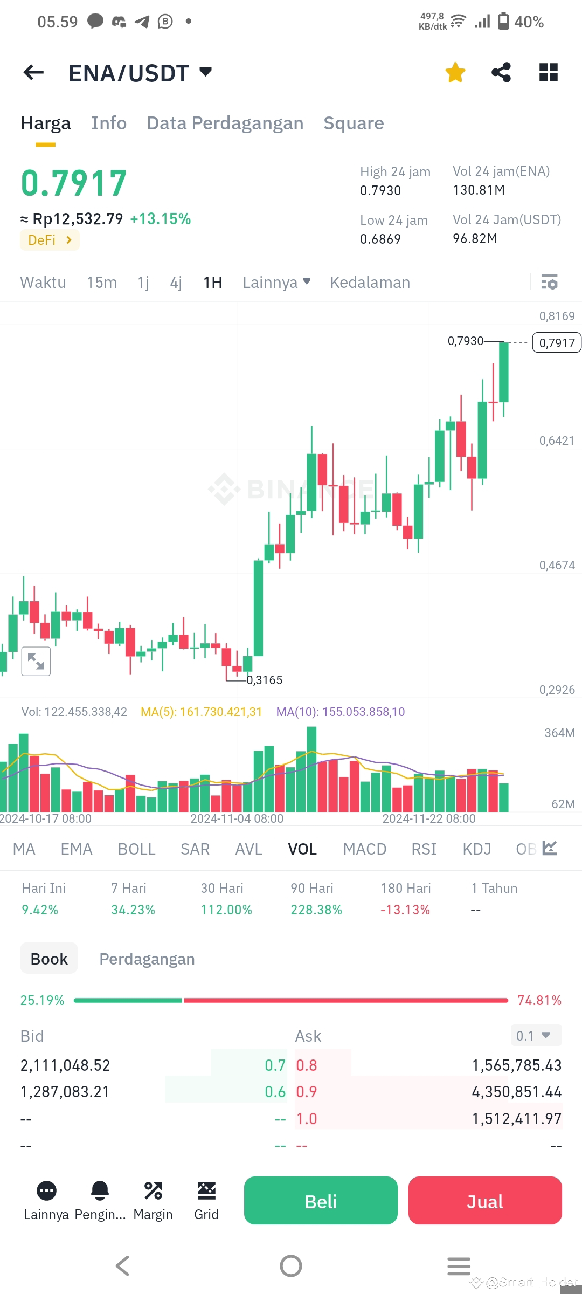Expand the Lainnya timeframe dropdown
This screenshot has width=582, height=1294.
tap(276, 282)
